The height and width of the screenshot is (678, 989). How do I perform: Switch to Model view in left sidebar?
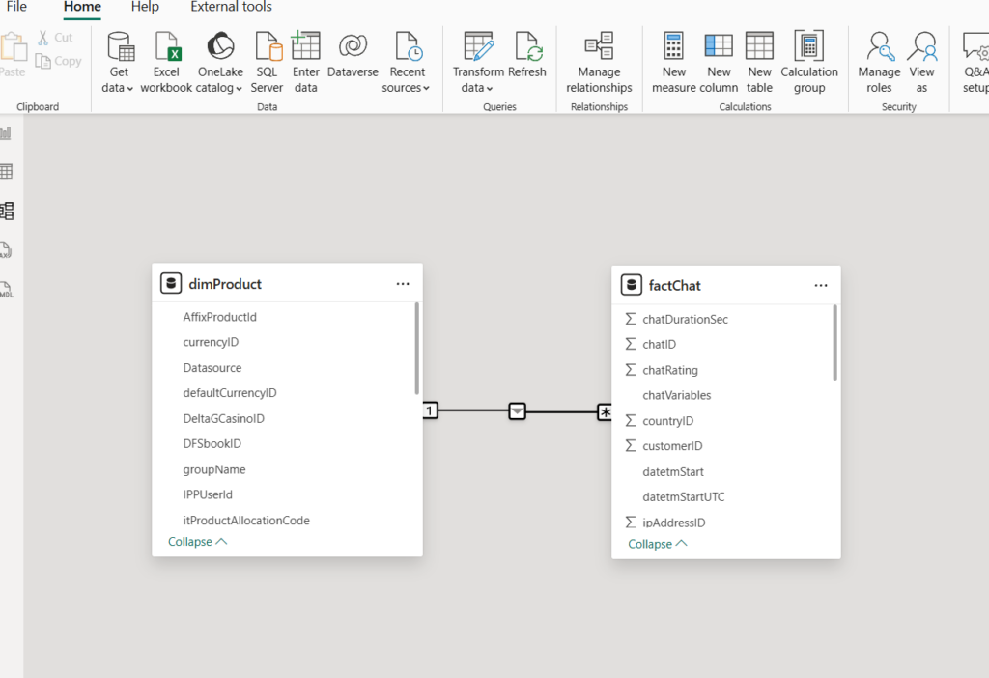point(7,211)
